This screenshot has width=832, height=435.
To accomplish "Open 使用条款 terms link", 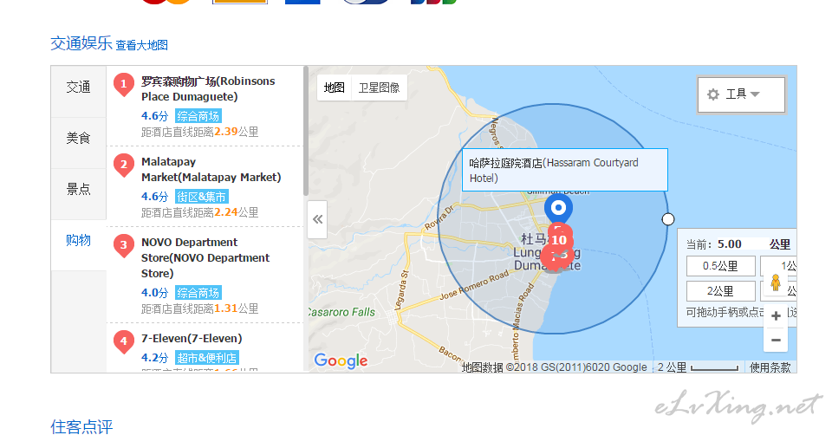I will pos(770,367).
